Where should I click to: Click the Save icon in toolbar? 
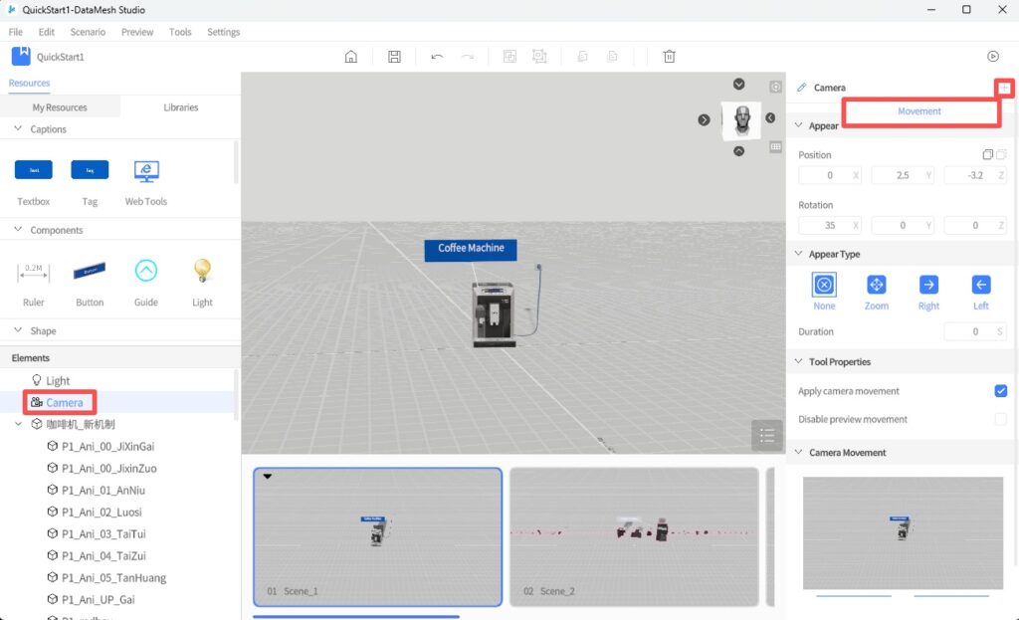[x=394, y=57]
